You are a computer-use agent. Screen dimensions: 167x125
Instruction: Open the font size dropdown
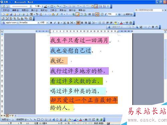click(47, 23)
